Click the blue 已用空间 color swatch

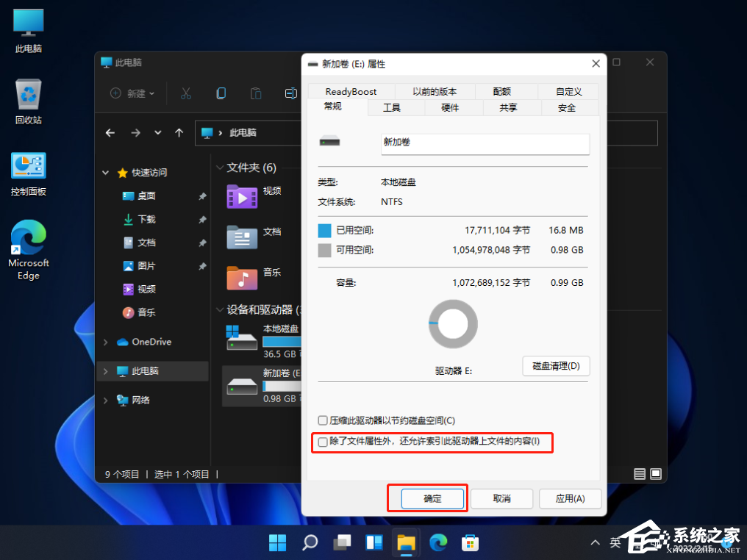point(324,231)
